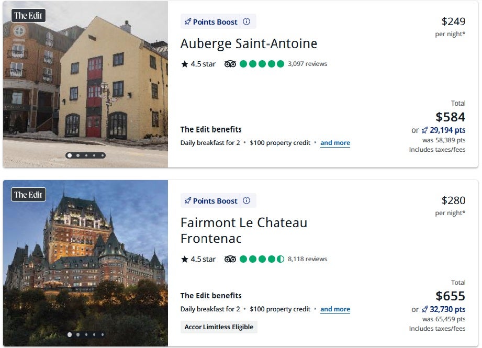Click the rocket icon in Auberge Points Boost badge
This screenshot has width=482, height=348.
pos(188,22)
